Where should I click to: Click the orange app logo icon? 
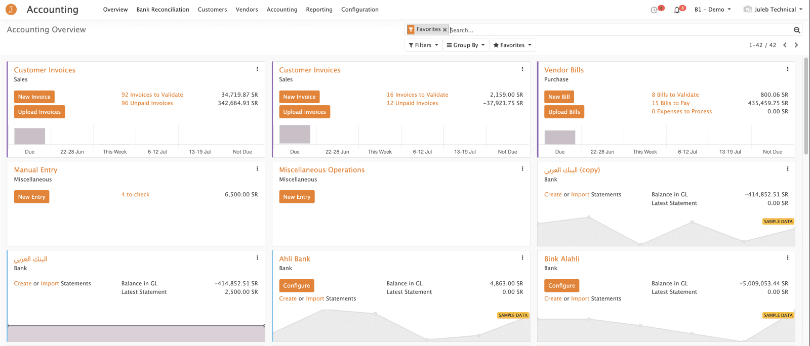(x=11, y=9)
